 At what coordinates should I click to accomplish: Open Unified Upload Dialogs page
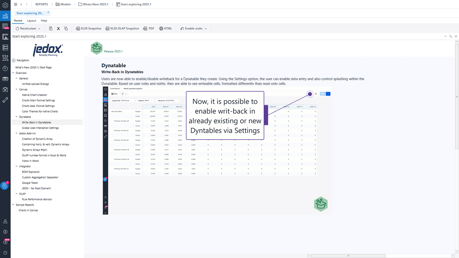click(x=36, y=84)
